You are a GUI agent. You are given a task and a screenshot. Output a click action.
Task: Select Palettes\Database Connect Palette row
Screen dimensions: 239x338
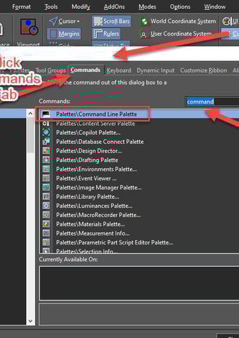139,141
